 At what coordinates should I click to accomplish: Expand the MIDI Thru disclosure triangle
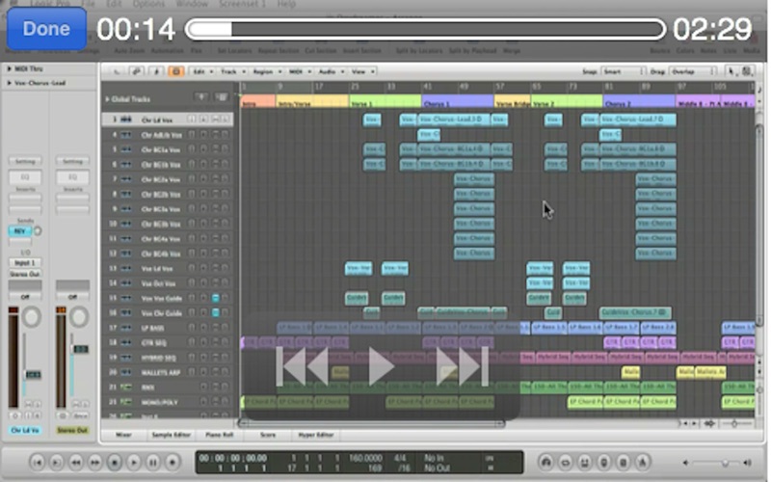pos(10,68)
